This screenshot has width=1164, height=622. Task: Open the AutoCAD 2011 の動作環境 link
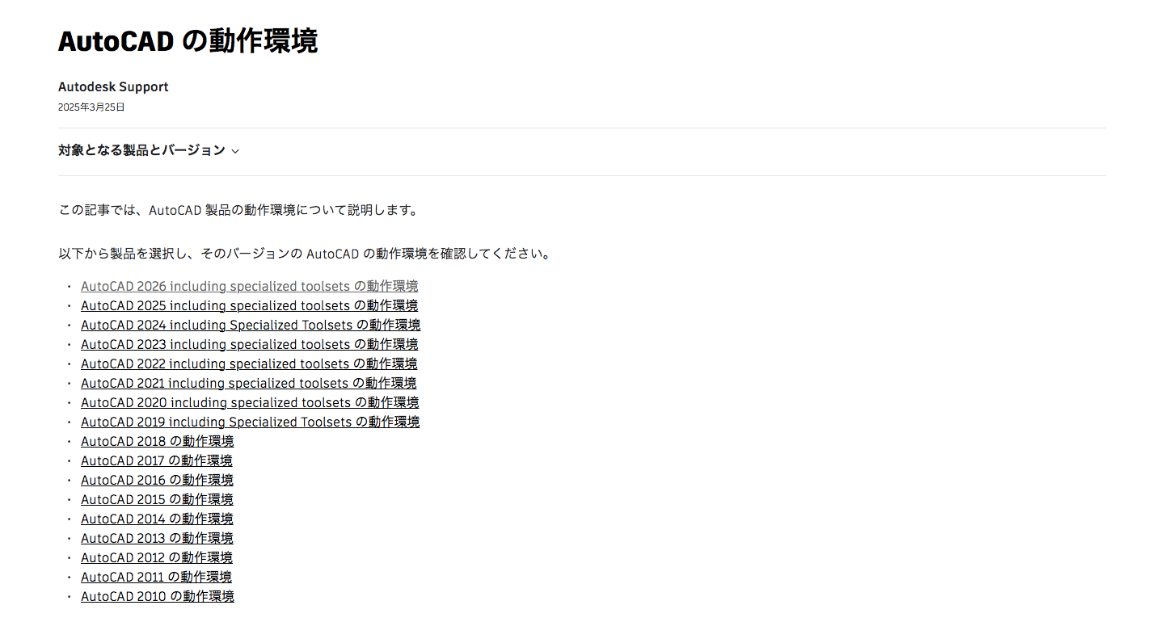tap(156, 577)
